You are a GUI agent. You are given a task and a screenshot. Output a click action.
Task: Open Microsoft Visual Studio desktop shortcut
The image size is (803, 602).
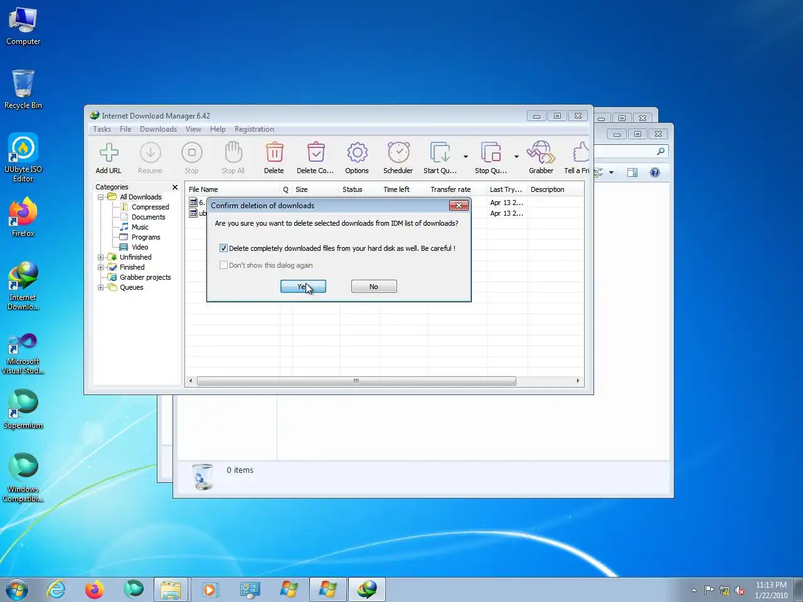coord(23,354)
